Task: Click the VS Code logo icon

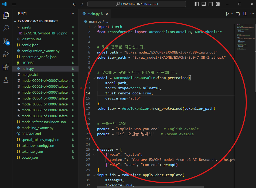Action: (4, 4)
